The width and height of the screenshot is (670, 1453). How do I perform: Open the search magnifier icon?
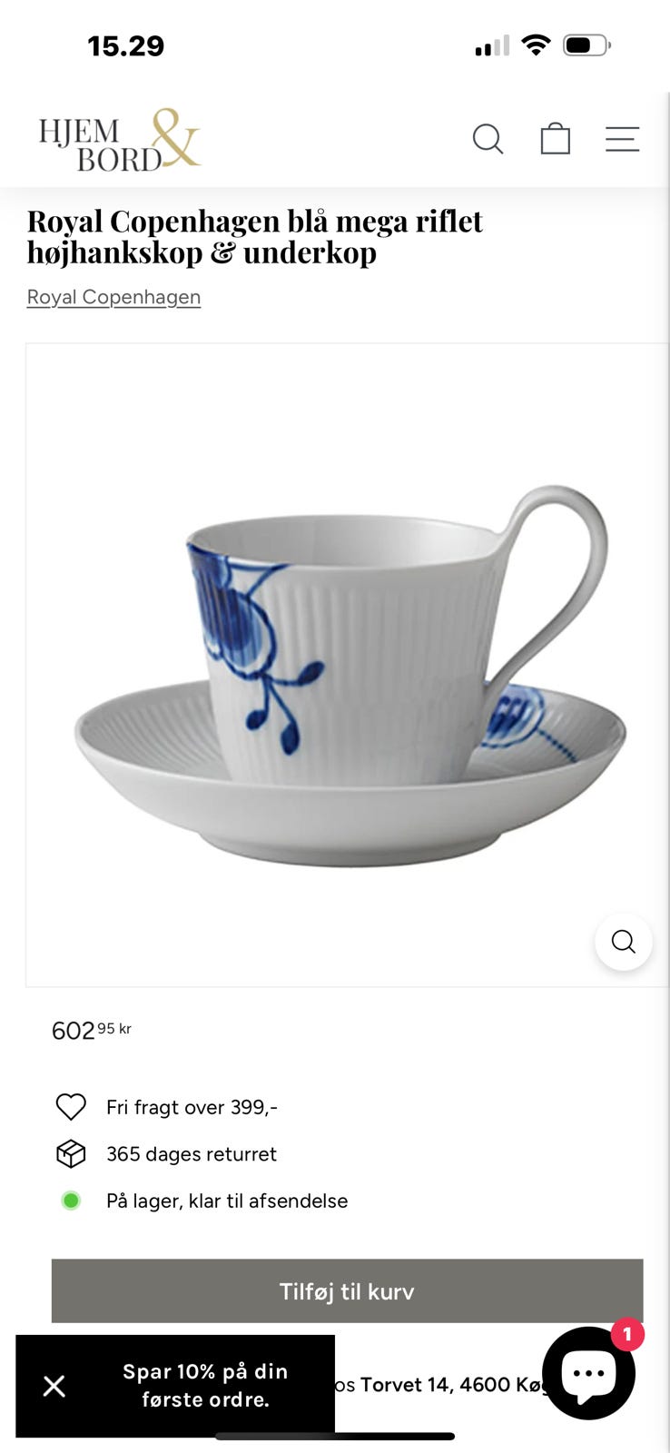[x=488, y=139]
